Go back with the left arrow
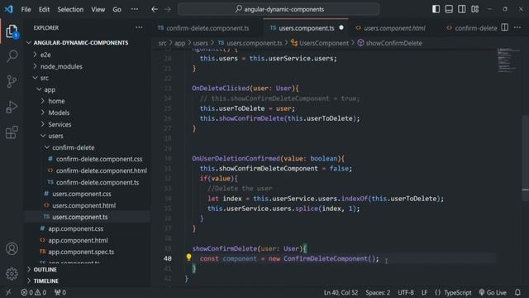529x298 pixels. 155,9
